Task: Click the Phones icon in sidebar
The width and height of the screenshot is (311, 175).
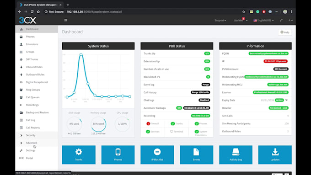Action: (x=21, y=37)
